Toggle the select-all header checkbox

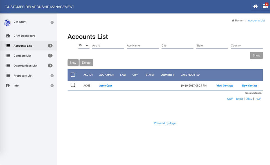point(73,75)
